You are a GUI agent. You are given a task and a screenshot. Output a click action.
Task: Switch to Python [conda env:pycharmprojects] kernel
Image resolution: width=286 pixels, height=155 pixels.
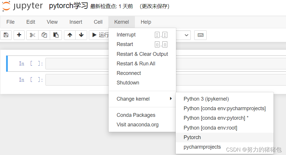point(225,108)
